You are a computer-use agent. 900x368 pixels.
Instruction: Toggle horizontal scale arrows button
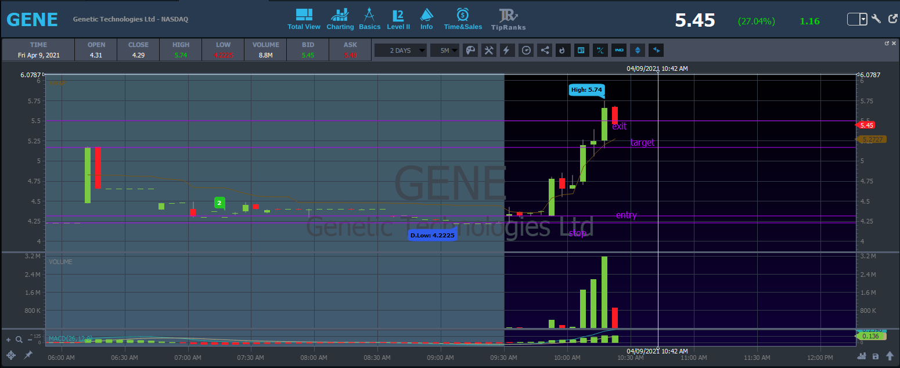(656, 50)
